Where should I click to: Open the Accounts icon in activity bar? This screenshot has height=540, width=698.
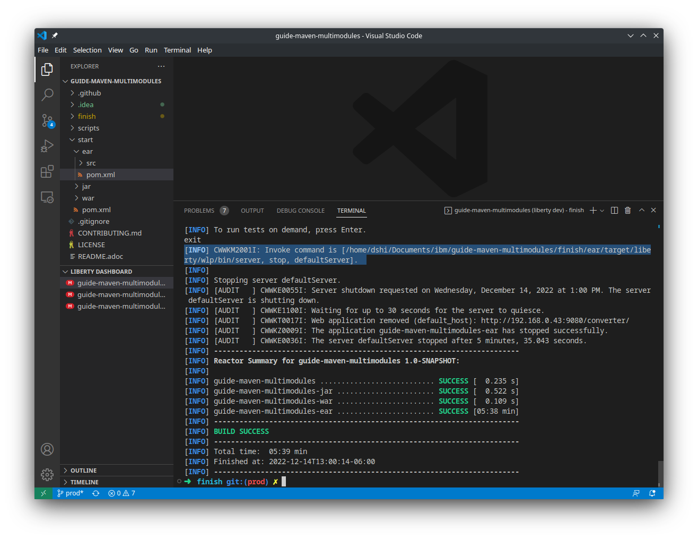47,449
